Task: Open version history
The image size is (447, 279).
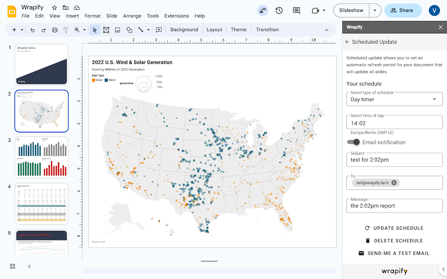Action: 279,10
